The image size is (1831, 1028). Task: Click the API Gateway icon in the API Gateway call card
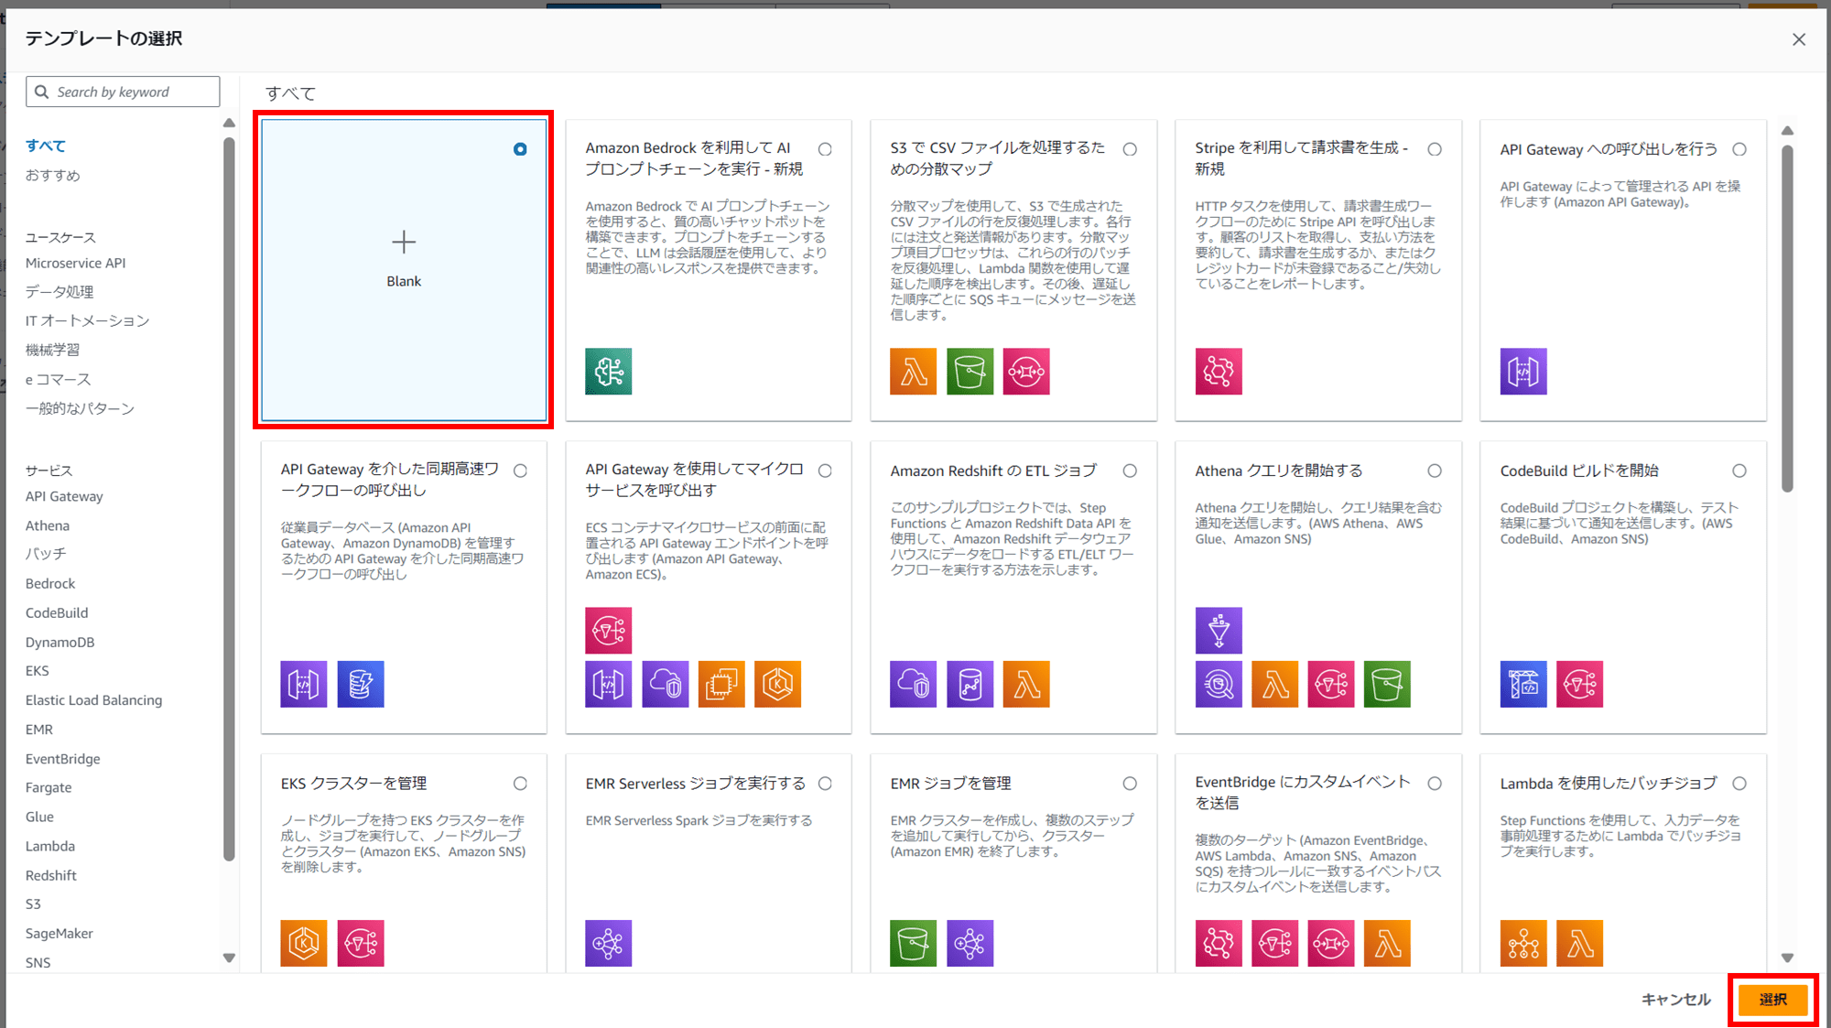1523,371
